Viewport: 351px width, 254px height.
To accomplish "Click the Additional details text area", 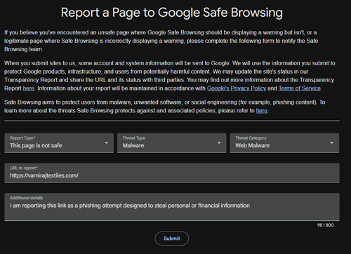I will [x=172, y=207].
